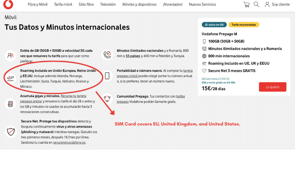
Task: Click the Tarifa recomendada badge
Action: pyautogui.click(x=244, y=25)
